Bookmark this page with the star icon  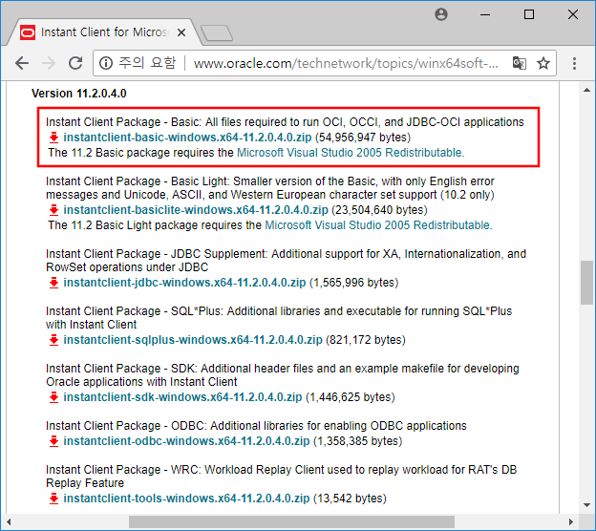coord(543,63)
